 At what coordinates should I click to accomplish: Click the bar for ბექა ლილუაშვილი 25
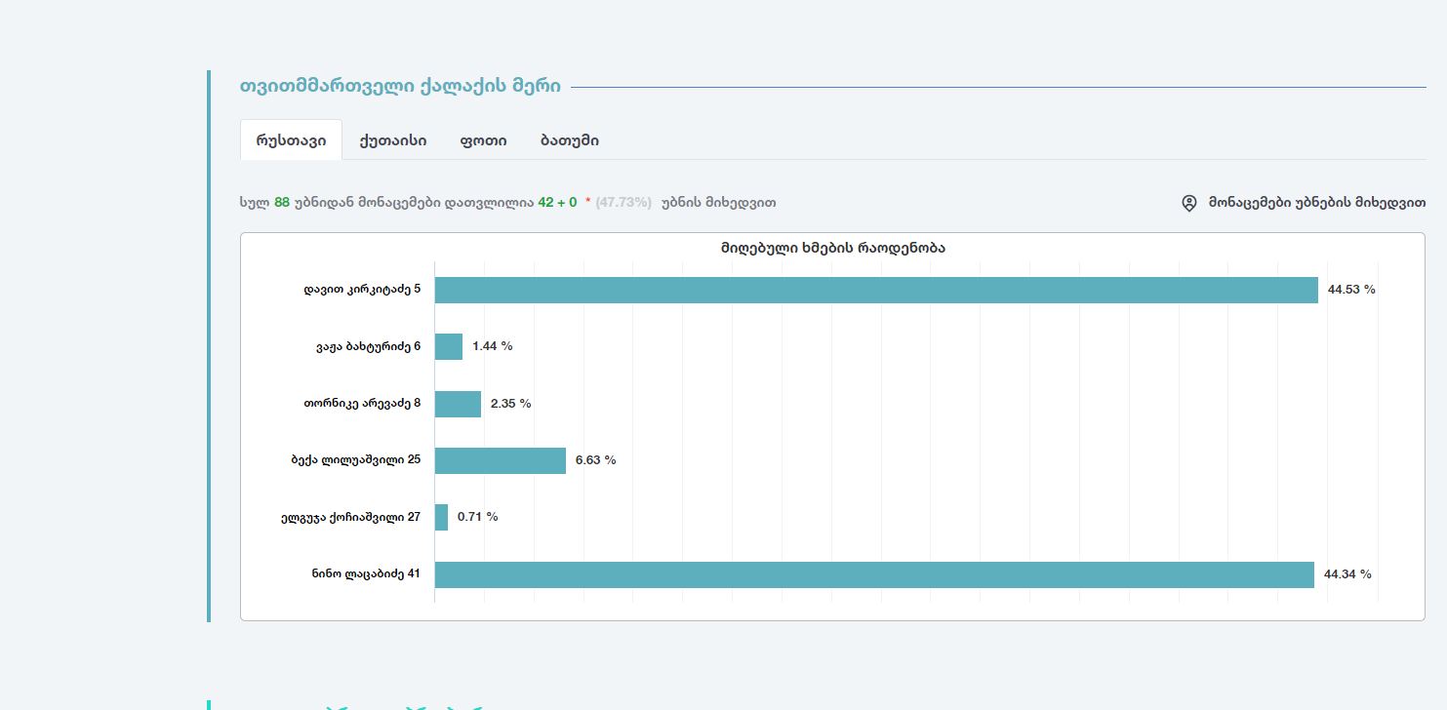pos(501,460)
